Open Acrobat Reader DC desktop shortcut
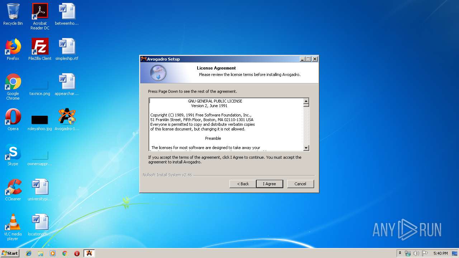 point(40,16)
